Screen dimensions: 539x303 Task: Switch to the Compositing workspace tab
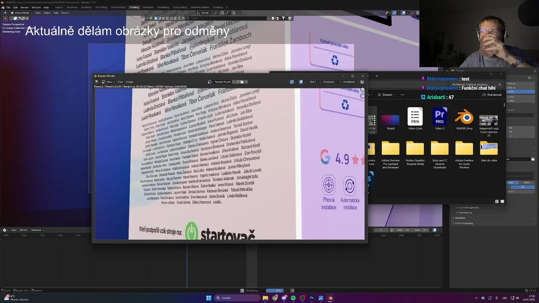180,7
